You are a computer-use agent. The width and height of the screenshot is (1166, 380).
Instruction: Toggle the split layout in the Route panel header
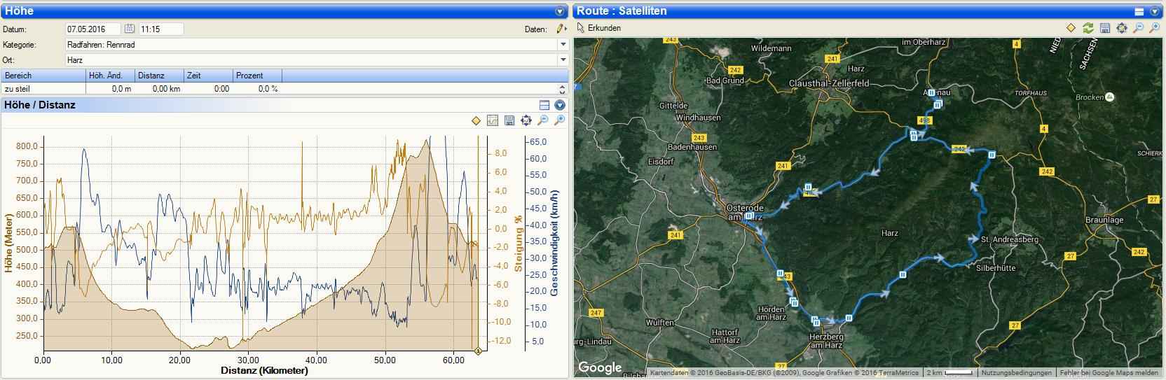(x=1139, y=11)
